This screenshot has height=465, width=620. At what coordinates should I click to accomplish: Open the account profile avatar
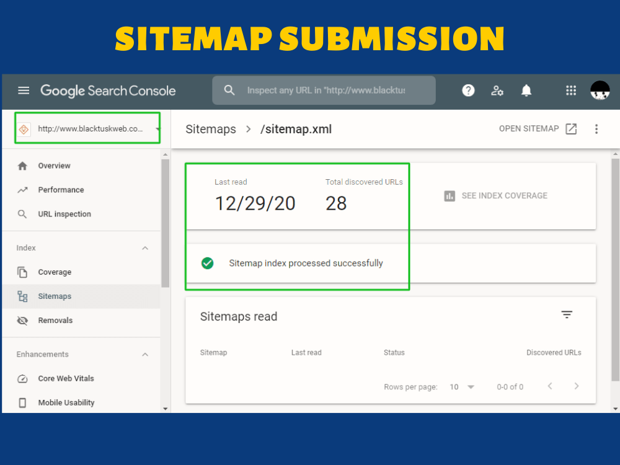(600, 91)
